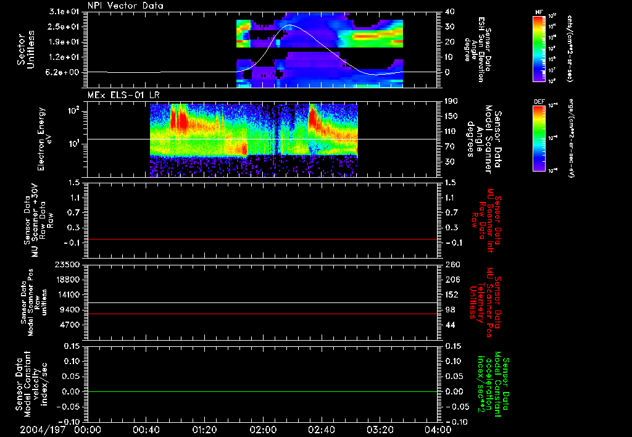Click the red 'MU Scanner Inh Raw Data' title

486,220
